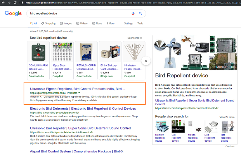The image size is (241, 153).
Task: Click bird-x.com/bird-products/electronic/ URL in results
Action: [x=54, y=112]
